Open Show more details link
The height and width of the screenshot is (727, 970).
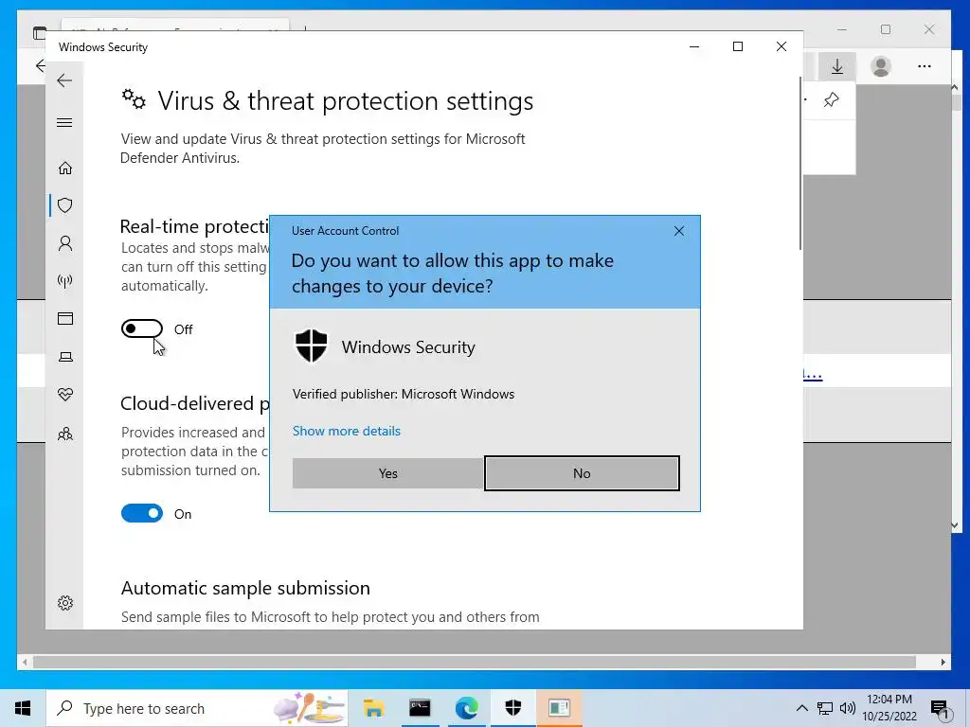(x=347, y=431)
